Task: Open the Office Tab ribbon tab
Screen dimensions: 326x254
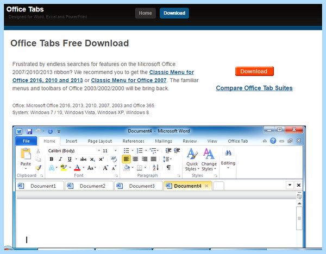Action: pyautogui.click(x=238, y=141)
